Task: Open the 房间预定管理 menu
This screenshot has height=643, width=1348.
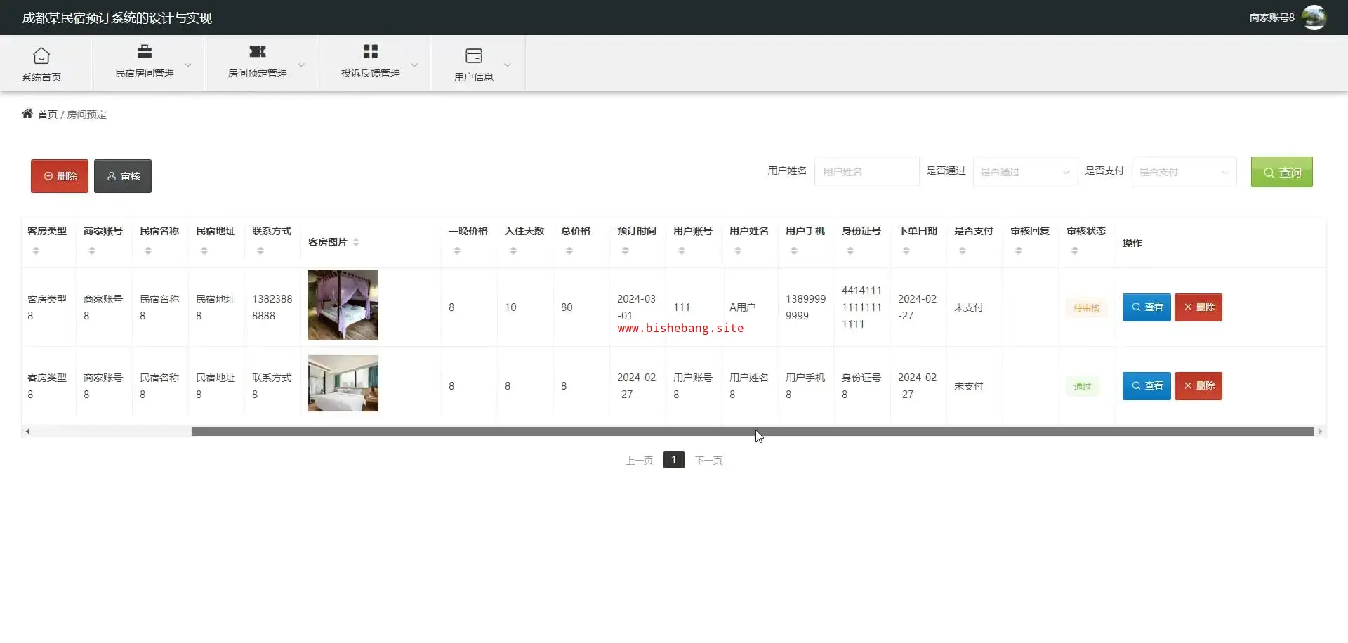Action: coord(262,63)
